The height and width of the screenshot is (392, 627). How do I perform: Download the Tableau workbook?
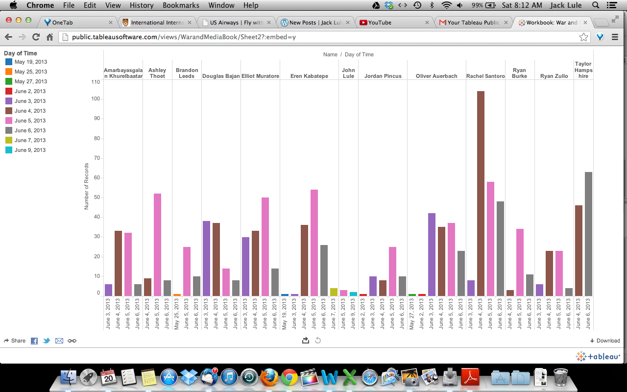point(605,341)
